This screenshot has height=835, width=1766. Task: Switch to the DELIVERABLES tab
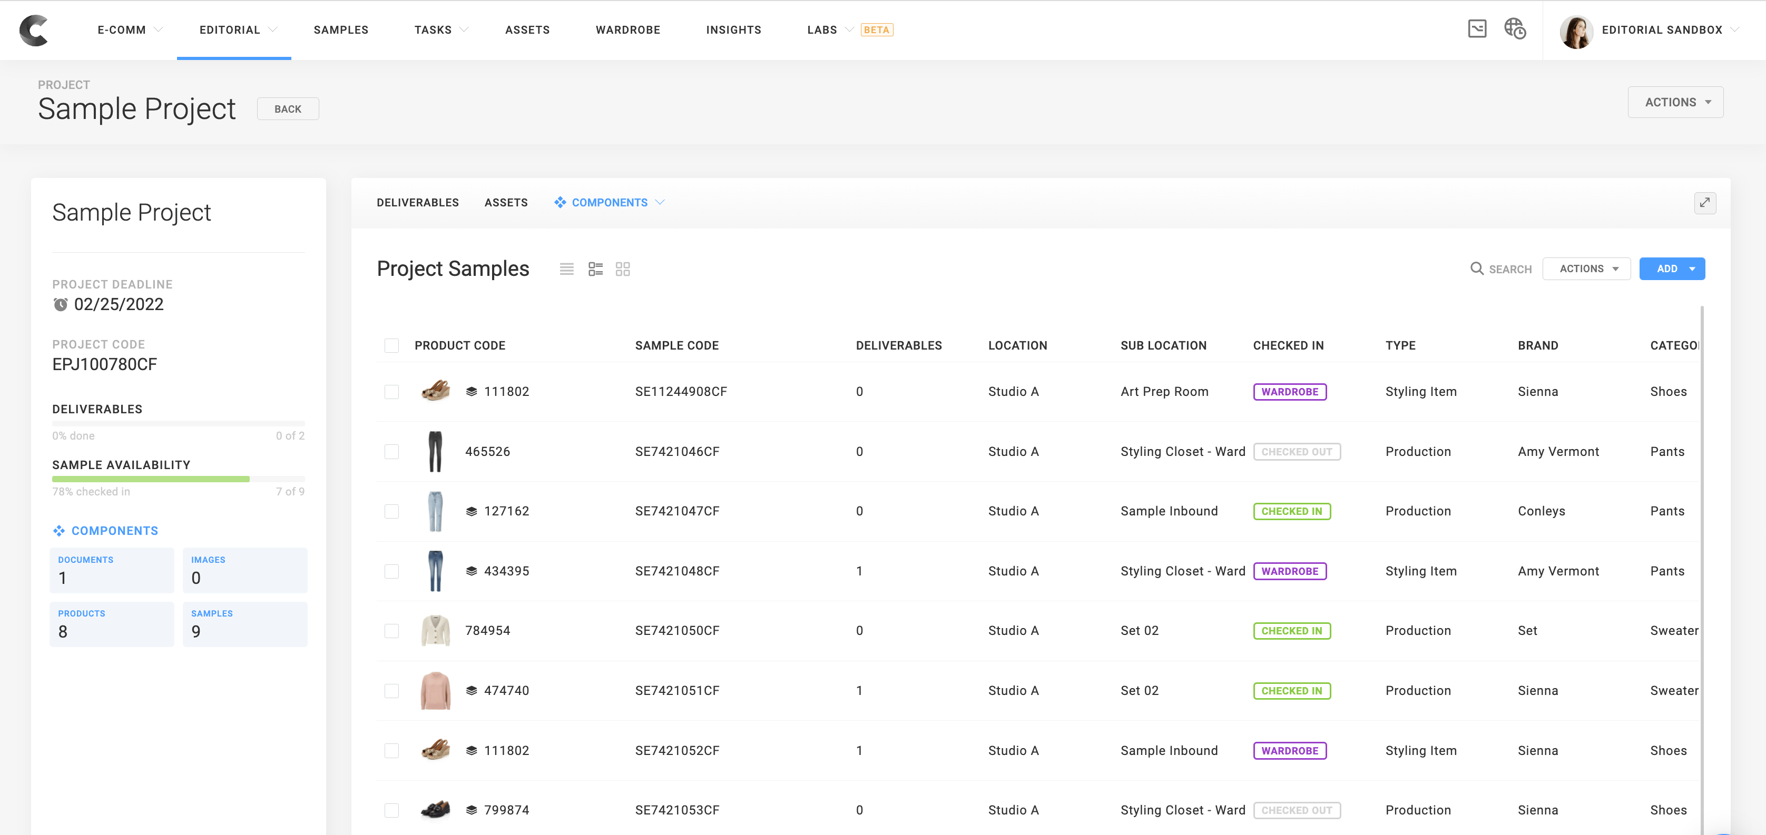[417, 203]
